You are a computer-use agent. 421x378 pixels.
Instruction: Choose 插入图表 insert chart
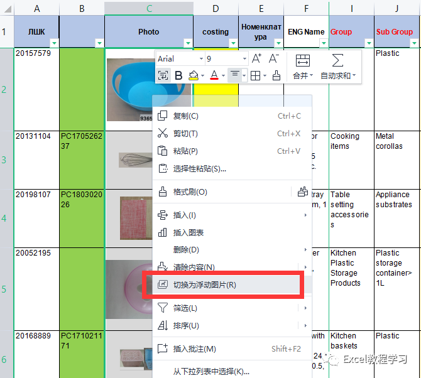[x=232, y=232]
